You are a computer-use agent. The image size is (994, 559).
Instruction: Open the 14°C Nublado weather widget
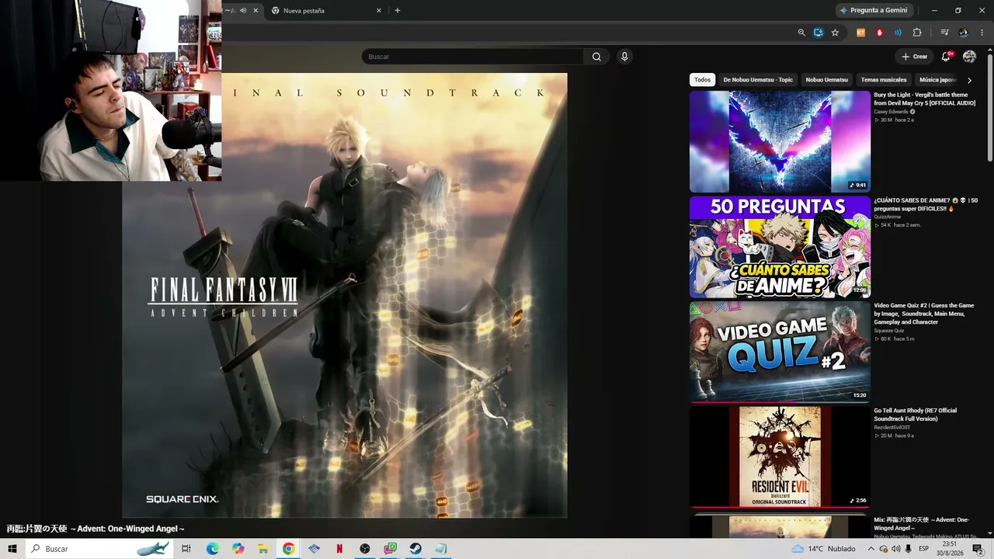pyautogui.click(x=825, y=549)
